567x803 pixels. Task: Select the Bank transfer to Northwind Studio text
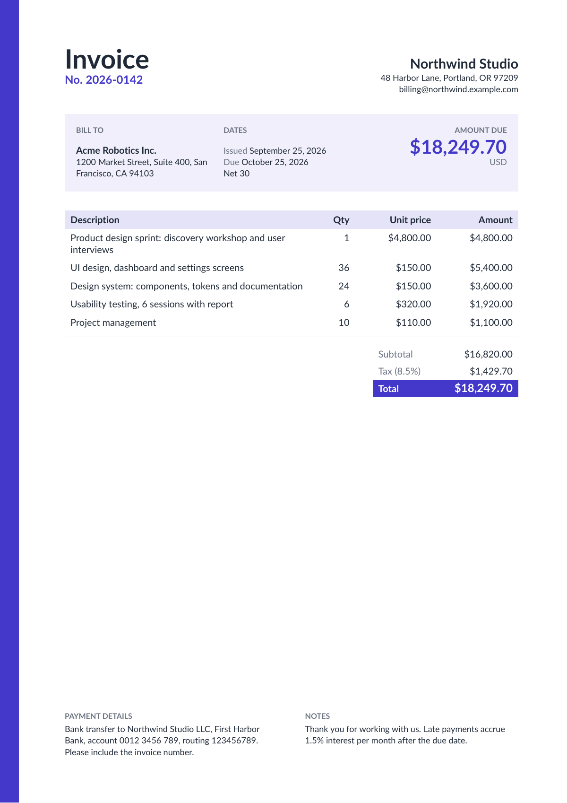click(x=162, y=741)
